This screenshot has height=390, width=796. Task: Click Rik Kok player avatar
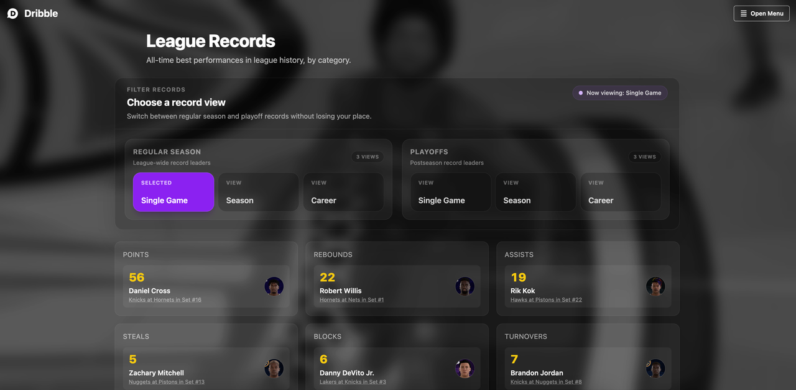655,286
